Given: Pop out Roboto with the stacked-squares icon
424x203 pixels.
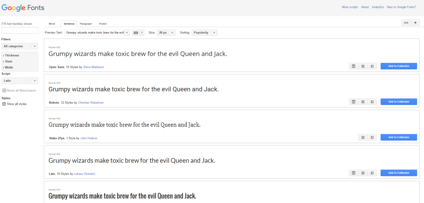Looking at the screenshot, I should point(372,102).
